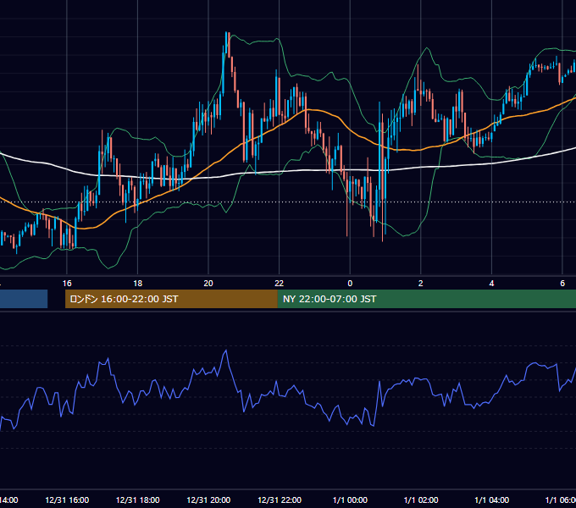Click the 18 hour label on the upper axis
The height and width of the screenshot is (508, 576).
(x=138, y=284)
